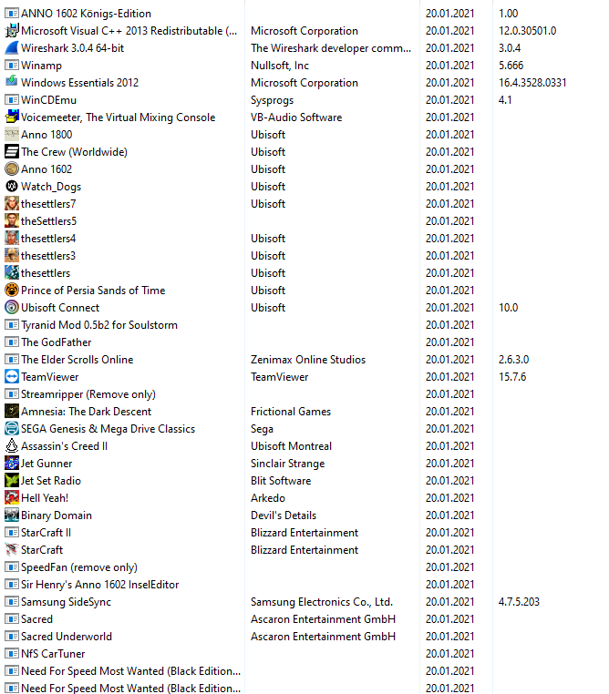Select the NfS CarTuner entry

pyautogui.click(x=53, y=653)
